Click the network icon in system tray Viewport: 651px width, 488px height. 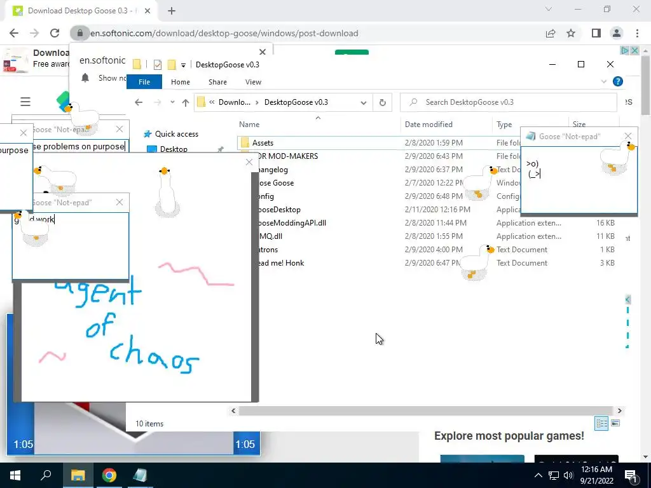coord(554,475)
